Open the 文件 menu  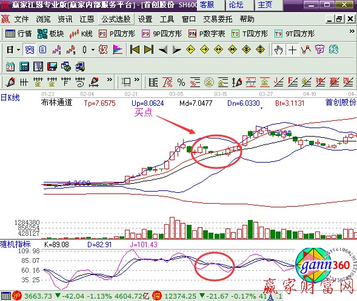[22, 19]
